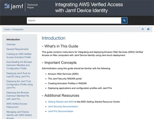The image size is (154, 119).
Task: Open Creating an AWS Verified Access Activation Profile
Action: pos(19,55)
